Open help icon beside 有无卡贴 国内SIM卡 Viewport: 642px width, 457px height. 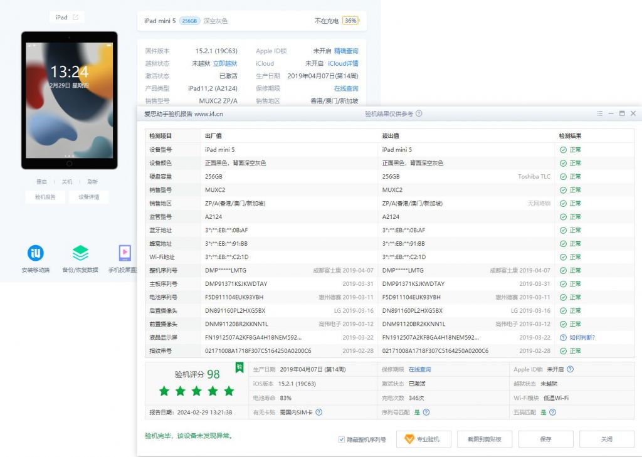(318, 412)
